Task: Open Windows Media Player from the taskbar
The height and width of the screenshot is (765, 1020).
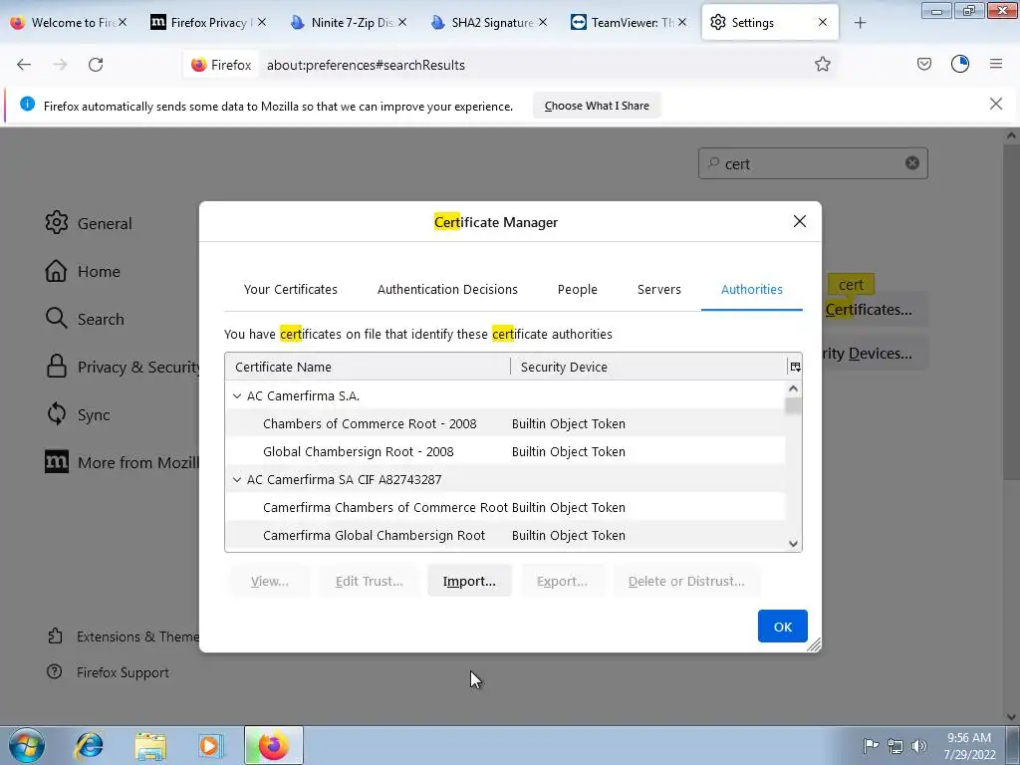Action: (210, 745)
